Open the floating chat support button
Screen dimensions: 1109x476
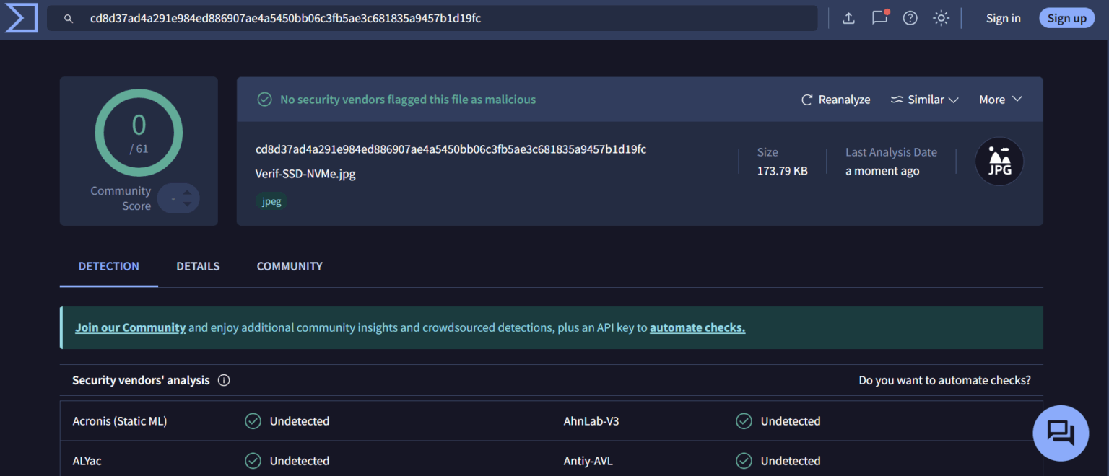coord(1061,433)
